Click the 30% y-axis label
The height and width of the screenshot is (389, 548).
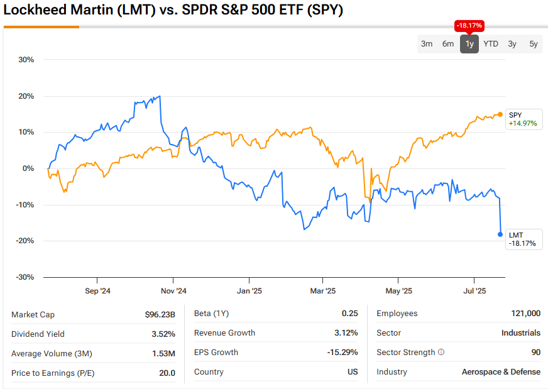click(x=26, y=60)
